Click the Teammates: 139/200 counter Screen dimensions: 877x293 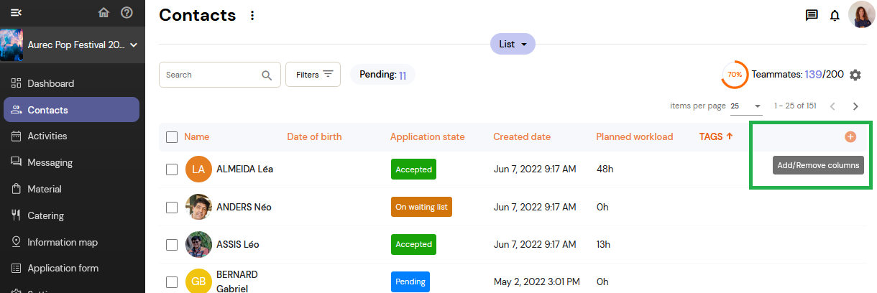797,74
